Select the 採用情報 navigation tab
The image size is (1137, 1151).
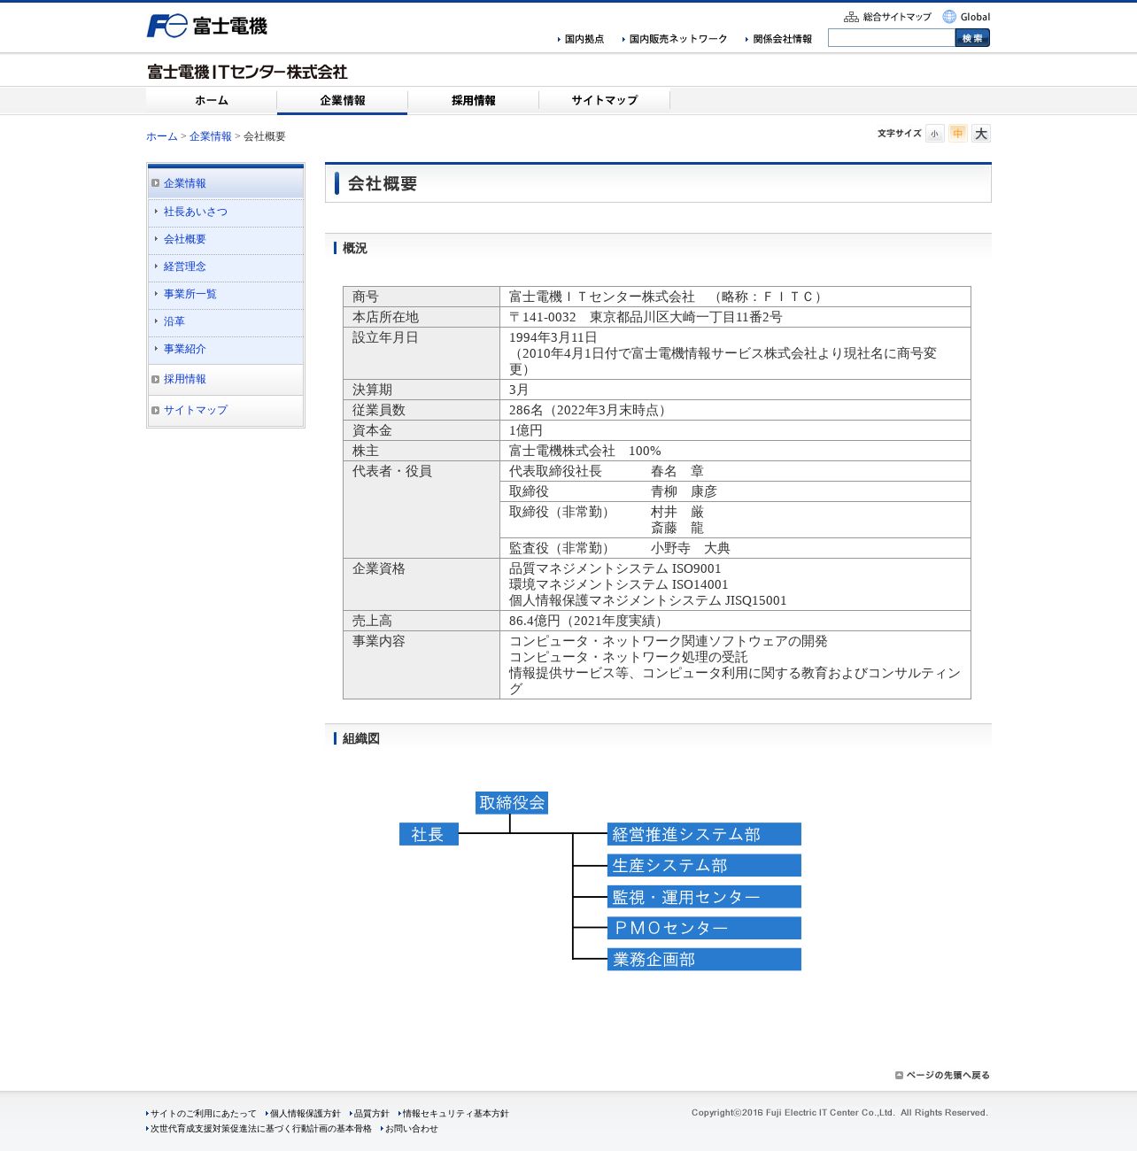(474, 101)
